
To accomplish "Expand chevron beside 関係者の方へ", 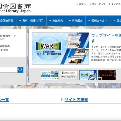I will 89,21.
